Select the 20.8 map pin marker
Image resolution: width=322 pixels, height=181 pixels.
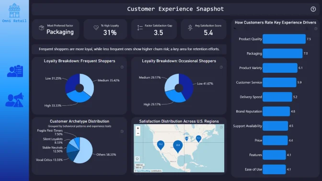(178, 147)
